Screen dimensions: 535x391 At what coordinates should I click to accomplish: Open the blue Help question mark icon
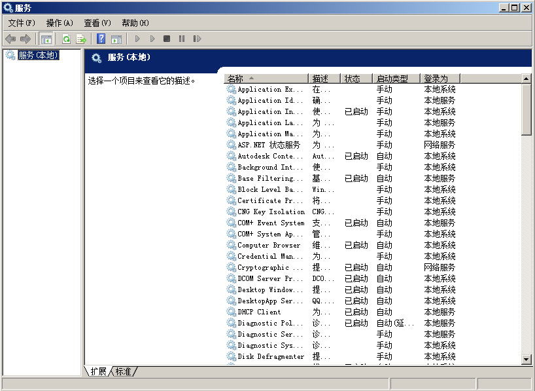point(101,39)
